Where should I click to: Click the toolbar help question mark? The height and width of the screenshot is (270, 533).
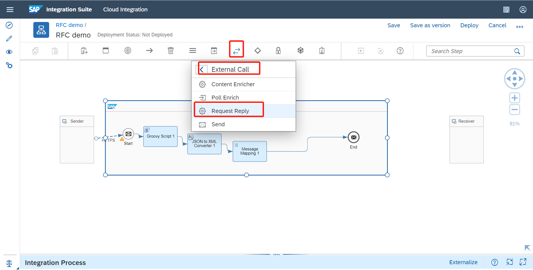pos(400,51)
